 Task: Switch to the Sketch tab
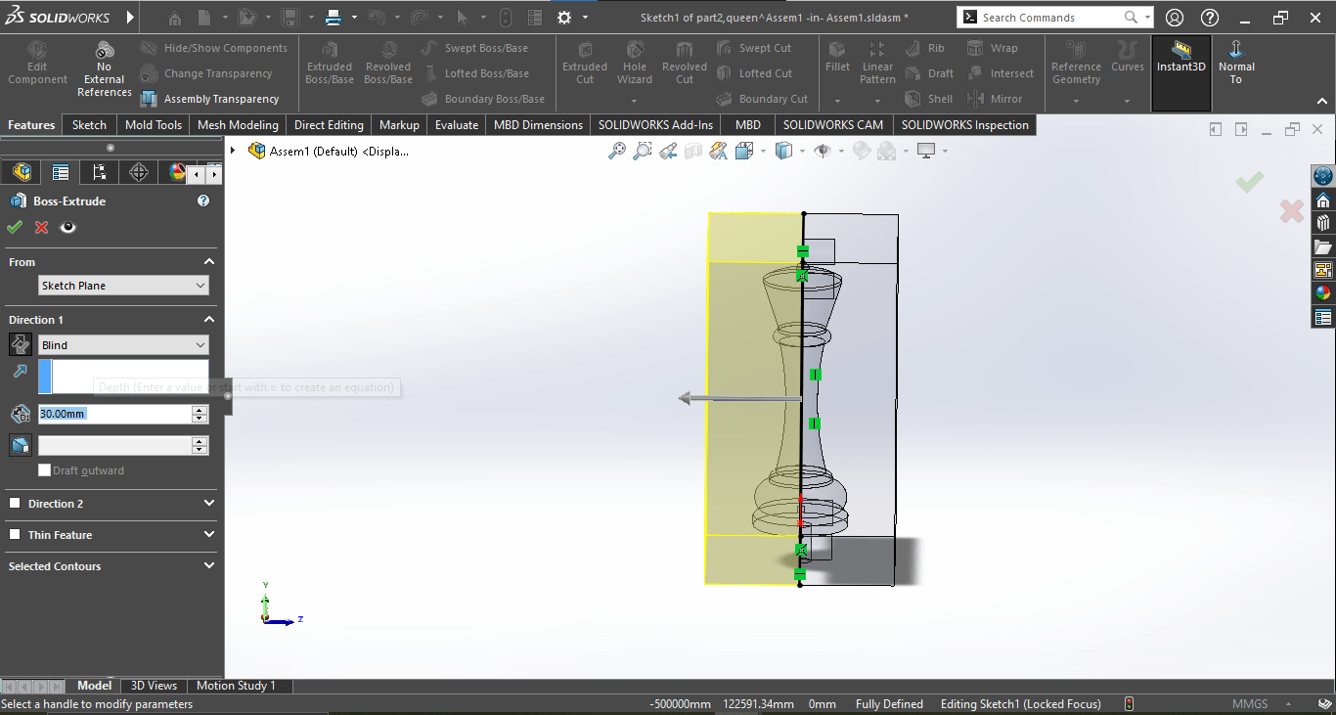coord(89,125)
